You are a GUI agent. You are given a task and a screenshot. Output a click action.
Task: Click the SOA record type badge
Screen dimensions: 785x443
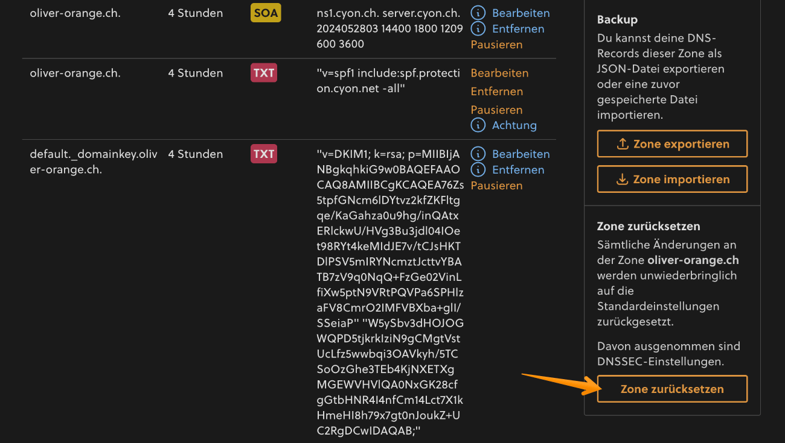point(266,13)
